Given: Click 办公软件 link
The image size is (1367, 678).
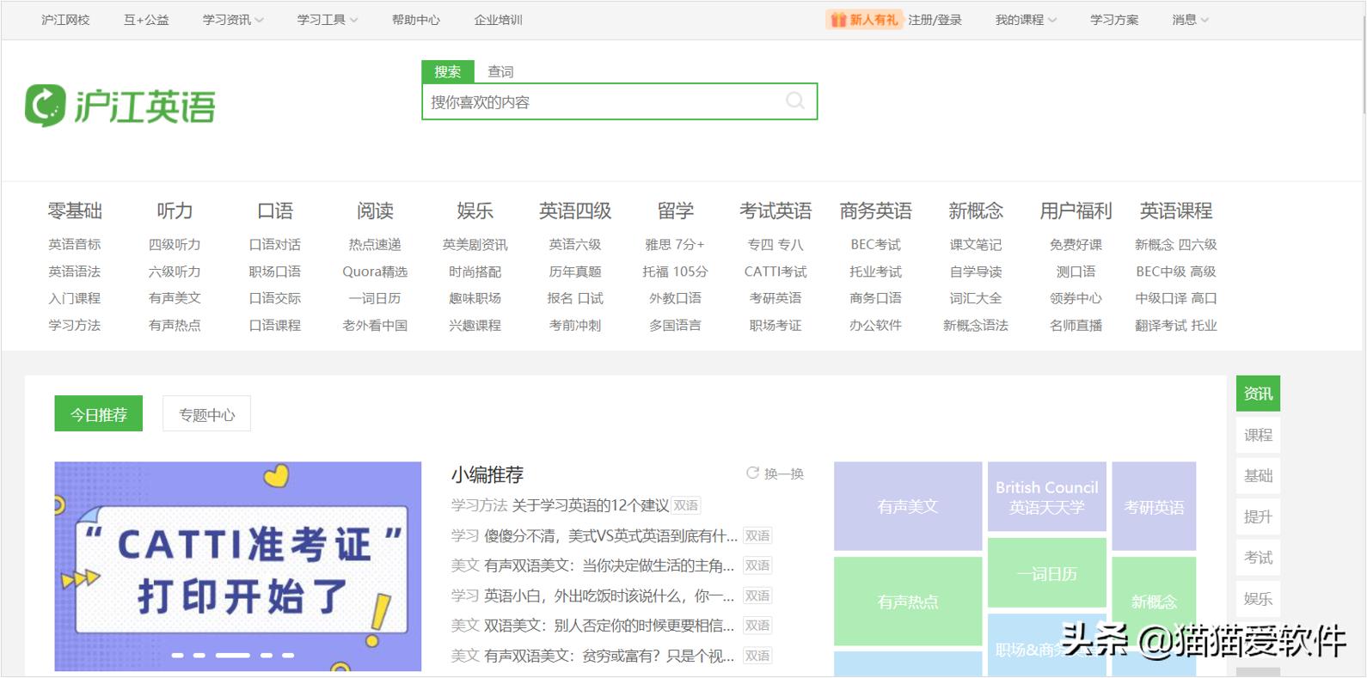Looking at the screenshot, I should click(x=875, y=326).
